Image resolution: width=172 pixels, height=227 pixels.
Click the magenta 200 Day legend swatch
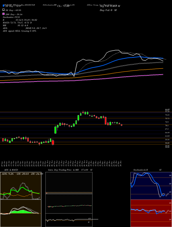tap(3, 14)
